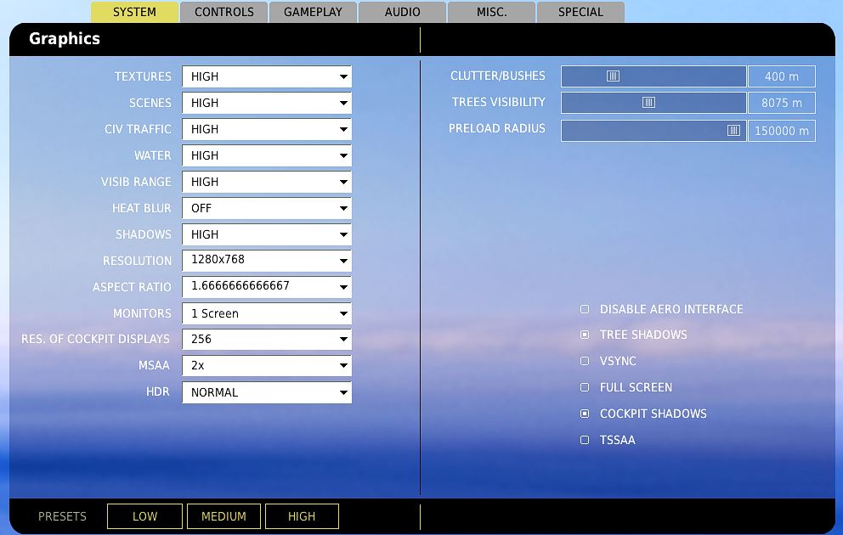Open the GAMEPLAY tab
The image size is (843, 535).
(313, 12)
